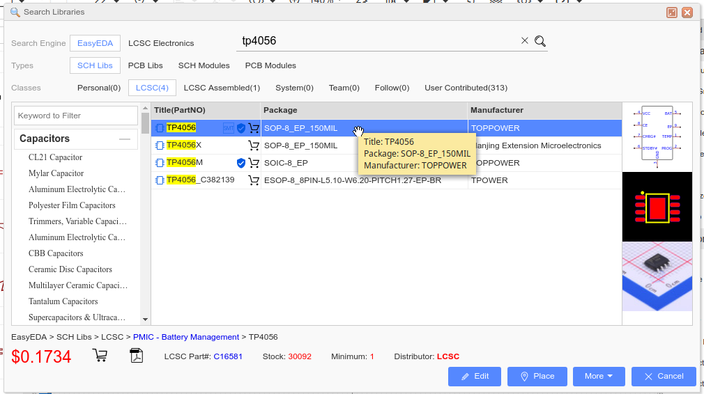The width and height of the screenshot is (704, 394).
Task: Close the Search Libraries dialog
Action: click(x=687, y=13)
